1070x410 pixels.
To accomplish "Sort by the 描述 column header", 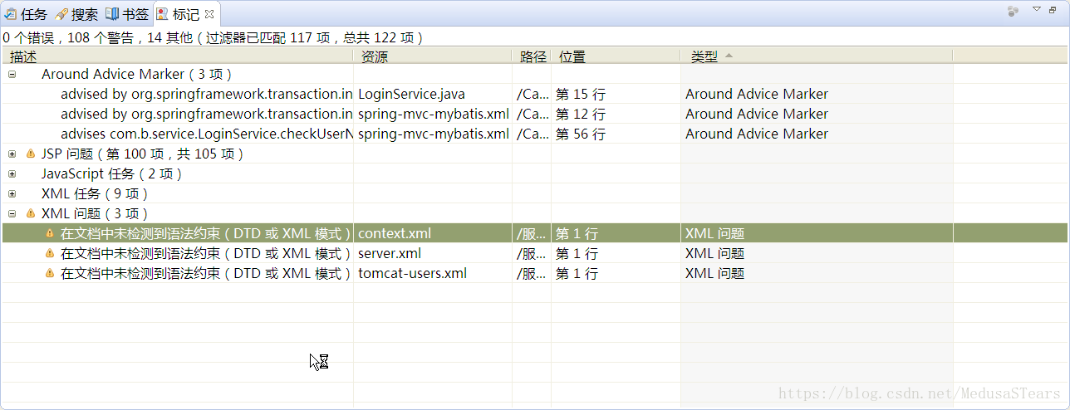I will 178,56.
